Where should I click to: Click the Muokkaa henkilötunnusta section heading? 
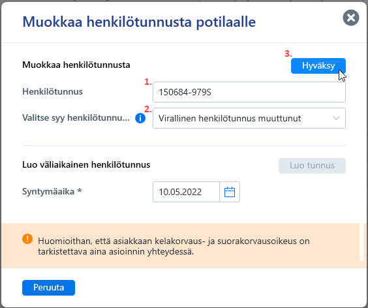76,65
